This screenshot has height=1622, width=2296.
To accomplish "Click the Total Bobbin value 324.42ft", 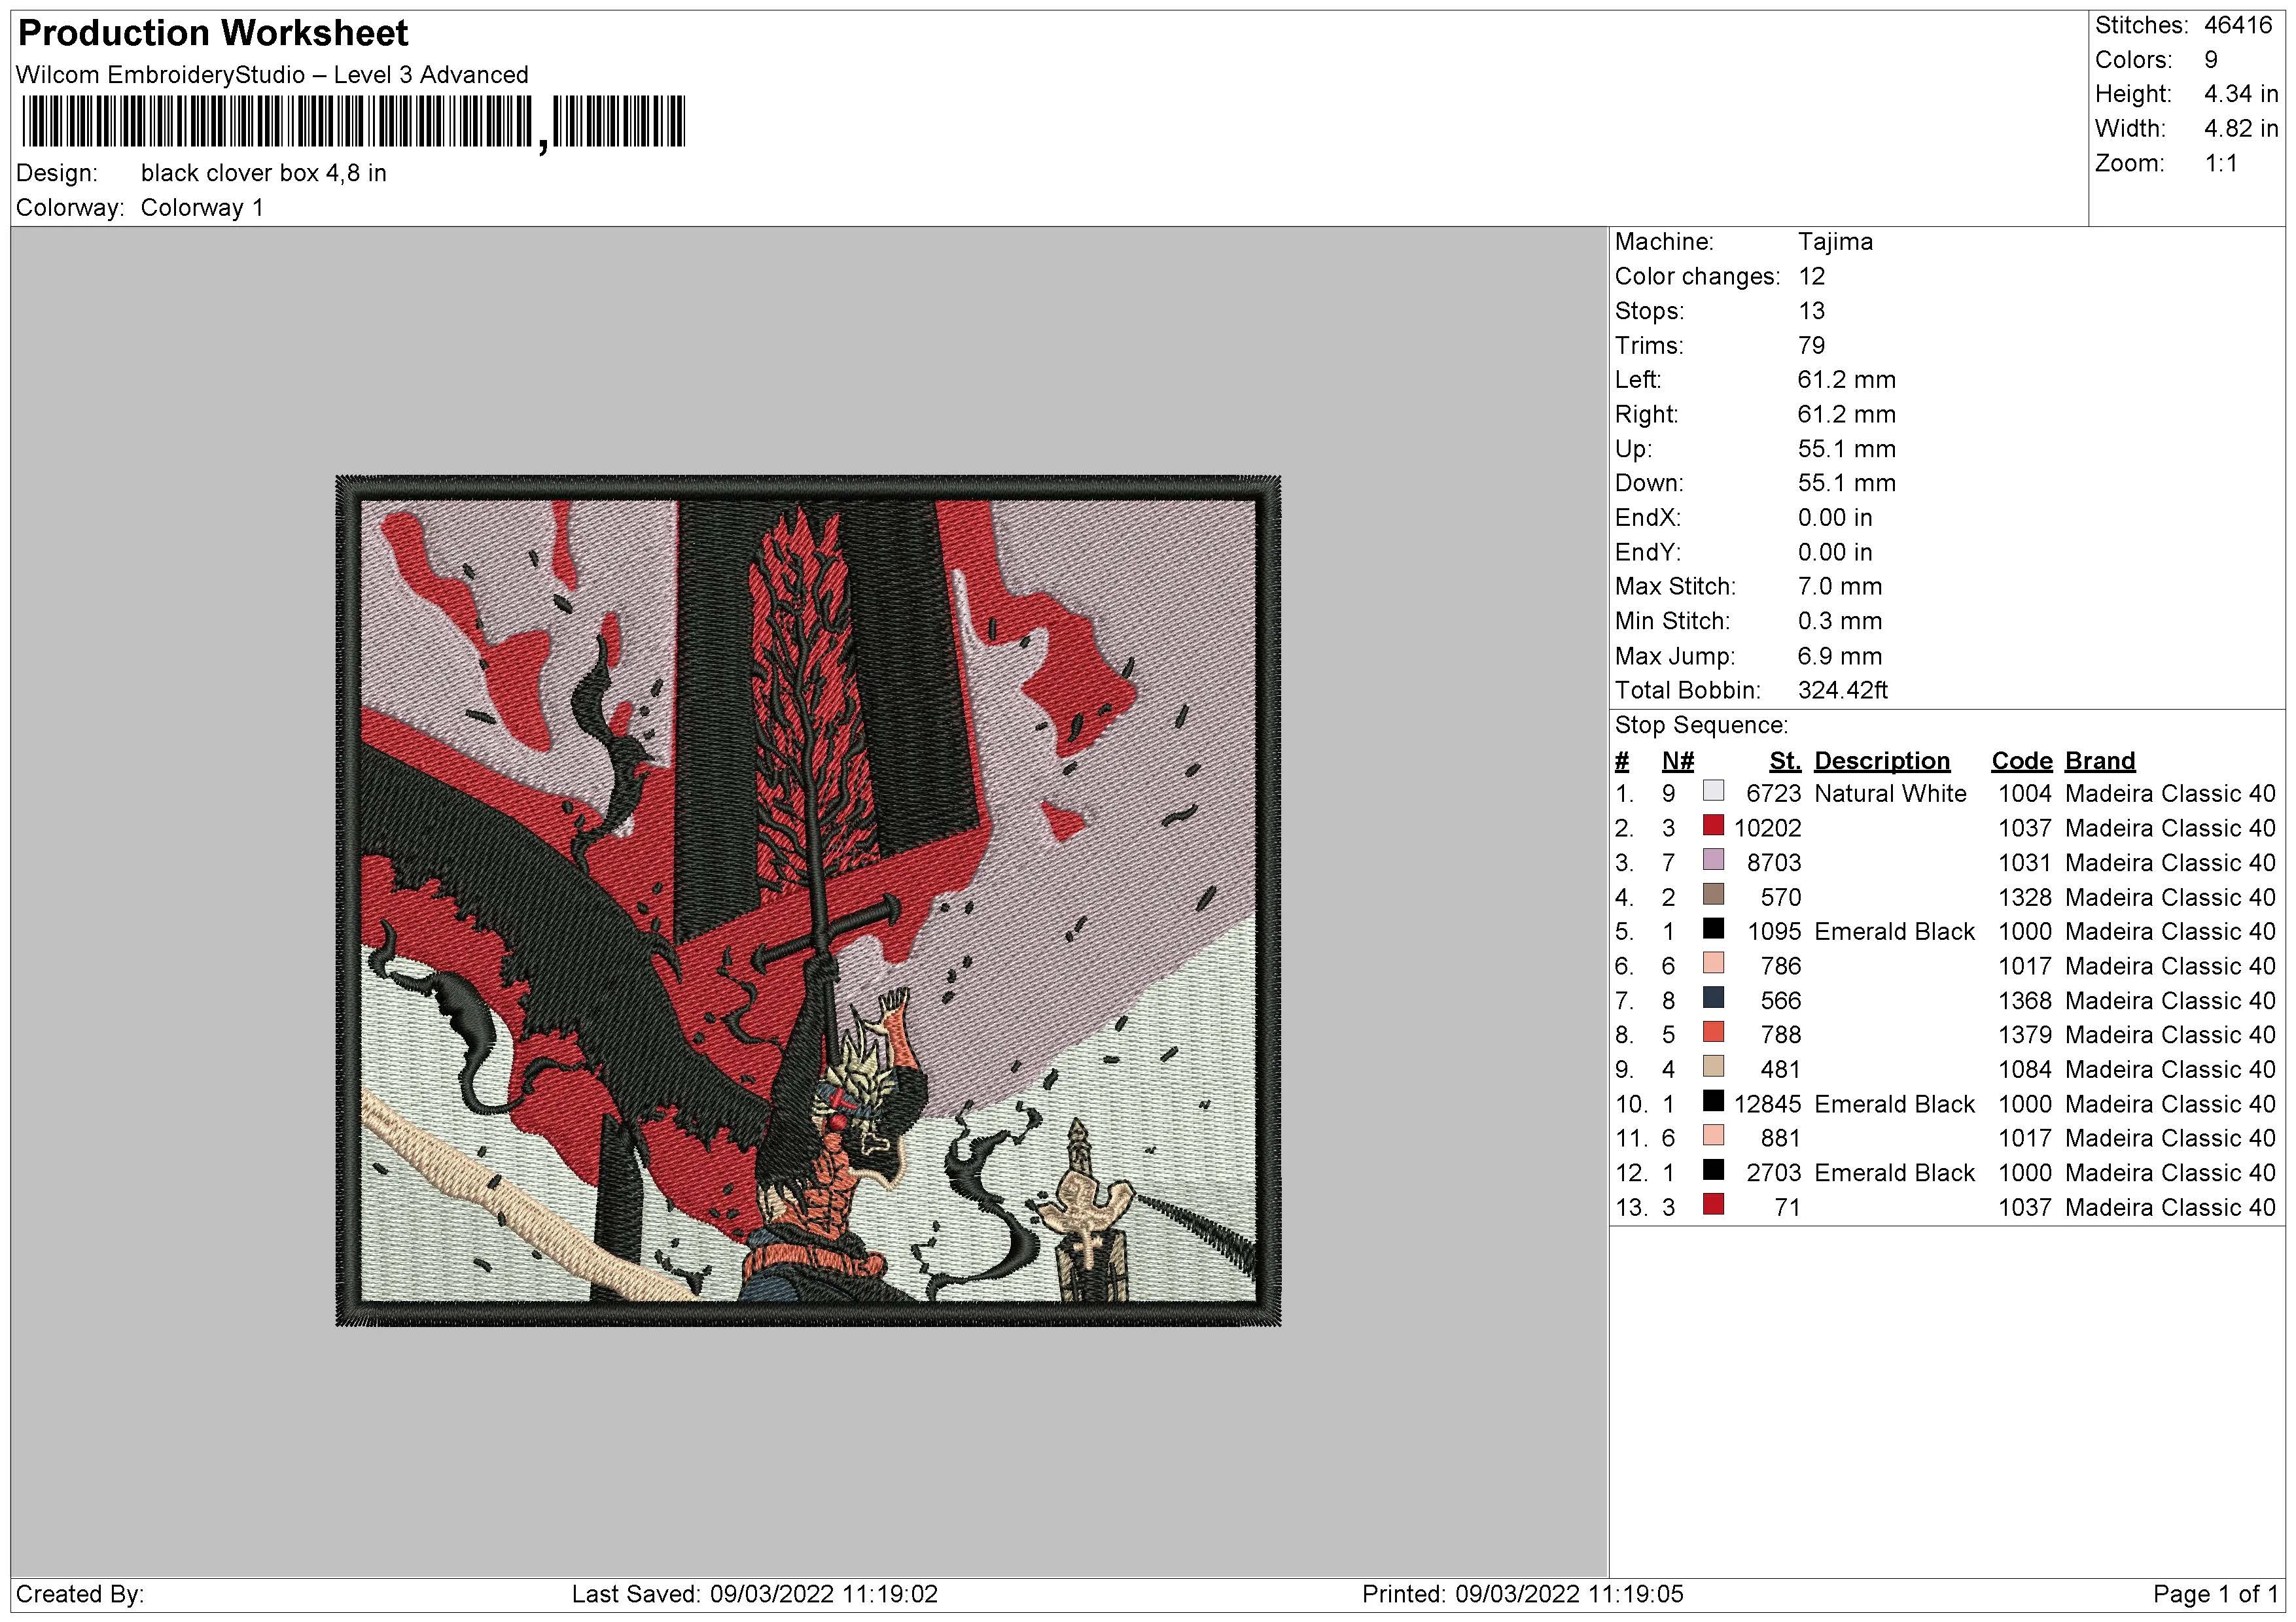I will coord(1843,689).
